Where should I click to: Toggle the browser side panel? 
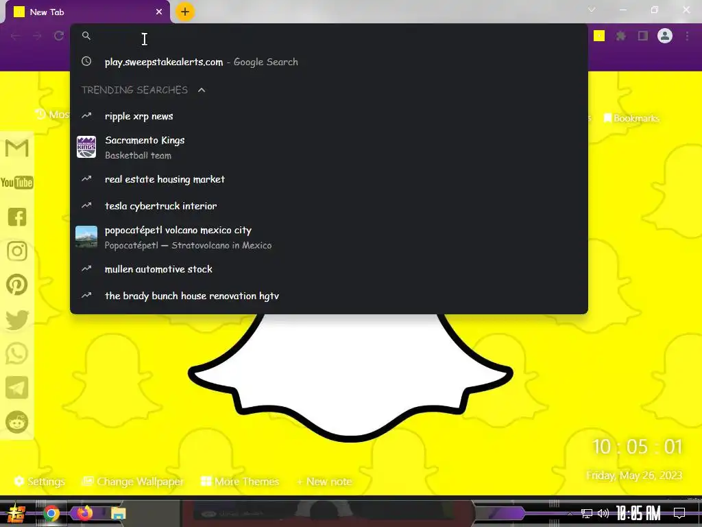click(643, 36)
